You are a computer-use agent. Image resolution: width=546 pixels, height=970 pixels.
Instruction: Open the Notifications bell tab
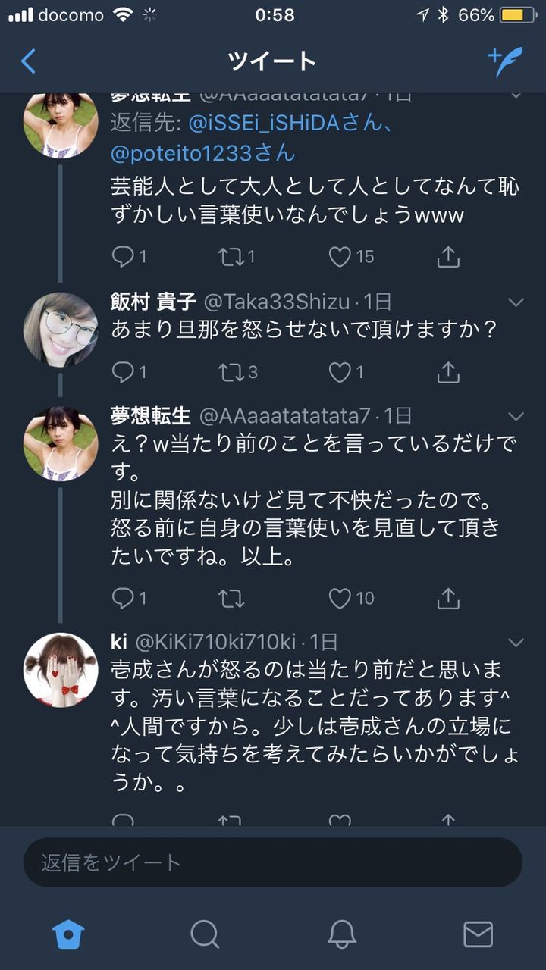click(x=342, y=934)
